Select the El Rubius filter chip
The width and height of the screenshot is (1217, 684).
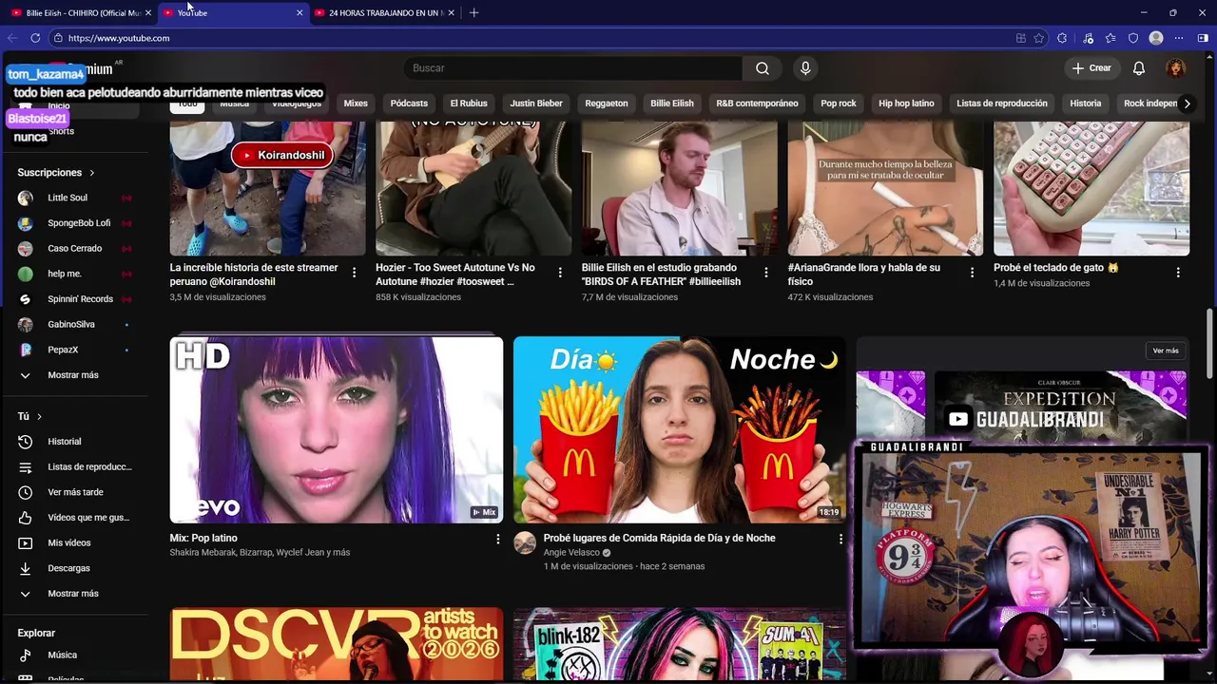pos(469,104)
